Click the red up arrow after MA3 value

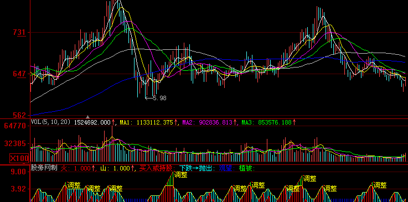[294, 122]
